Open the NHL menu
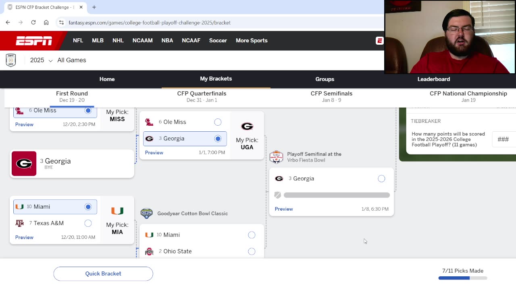The height and width of the screenshot is (290, 516). [x=118, y=41]
